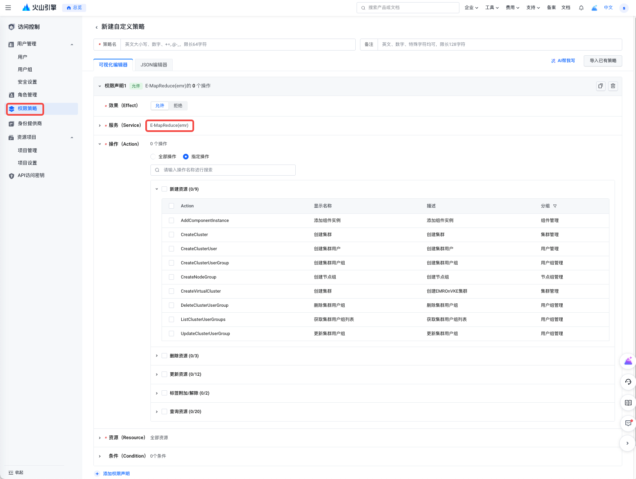This screenshot has height=479, width=636.
Task: Select the 全部操作 radio button
Action: [153, 157]
